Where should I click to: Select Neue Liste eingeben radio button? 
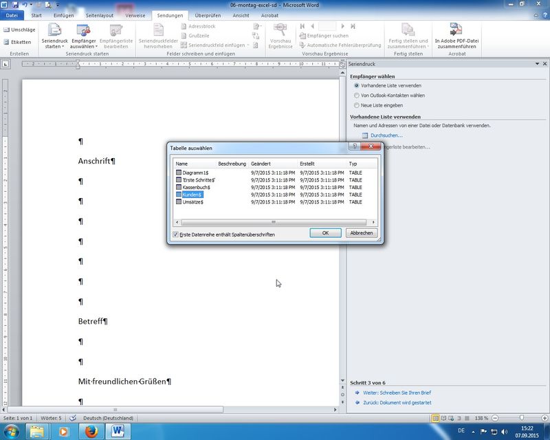(x=356, y=105)
